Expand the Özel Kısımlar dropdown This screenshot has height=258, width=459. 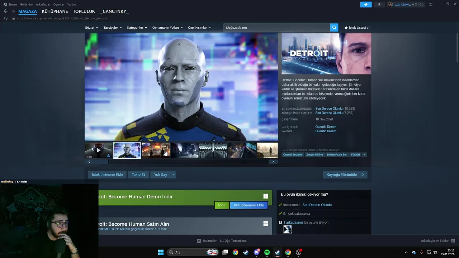tap(199, 28)
